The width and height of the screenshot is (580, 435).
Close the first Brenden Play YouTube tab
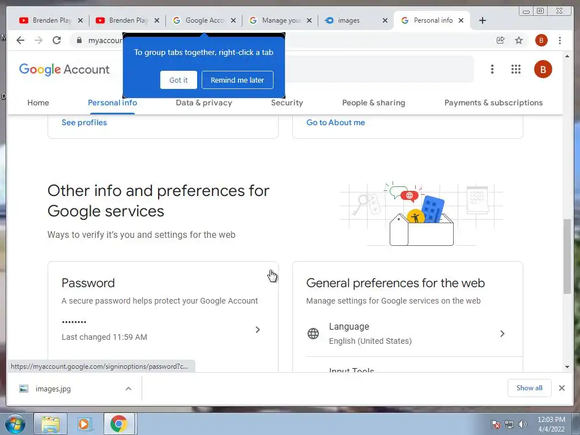[80, 20]
